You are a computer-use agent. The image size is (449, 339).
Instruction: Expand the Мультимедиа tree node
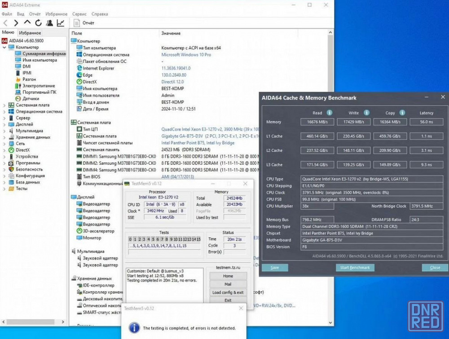[4, 131]
